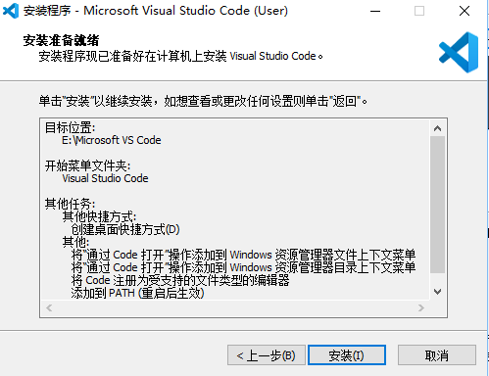Click the horizontal scrollbar right arrow

(421, 307)
